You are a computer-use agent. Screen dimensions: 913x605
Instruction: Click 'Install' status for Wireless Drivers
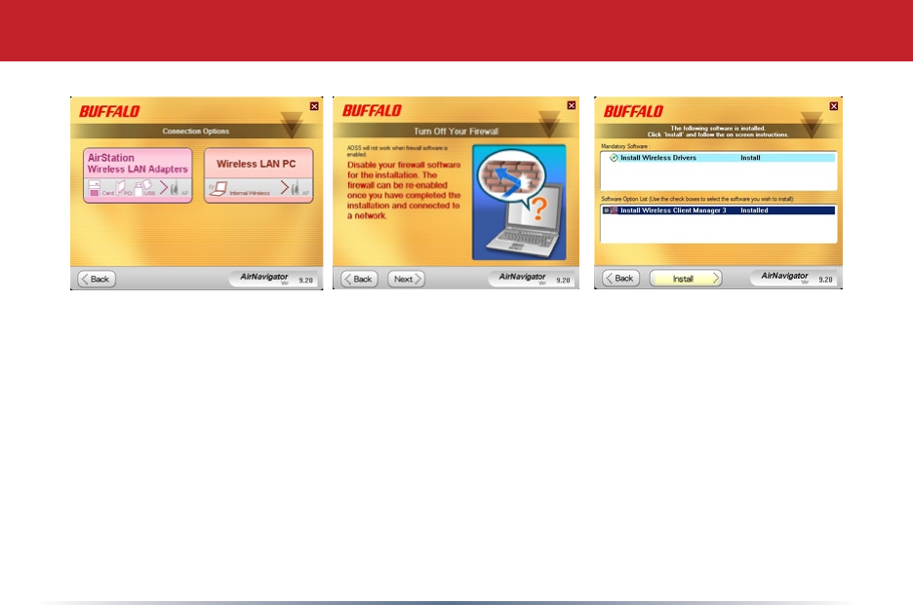(x=750, y=158)
